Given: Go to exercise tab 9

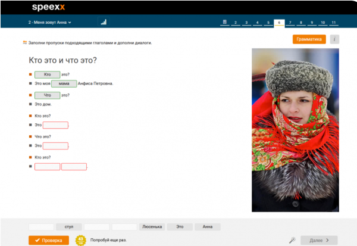Looking at the screenshot, I should point(312,23).
